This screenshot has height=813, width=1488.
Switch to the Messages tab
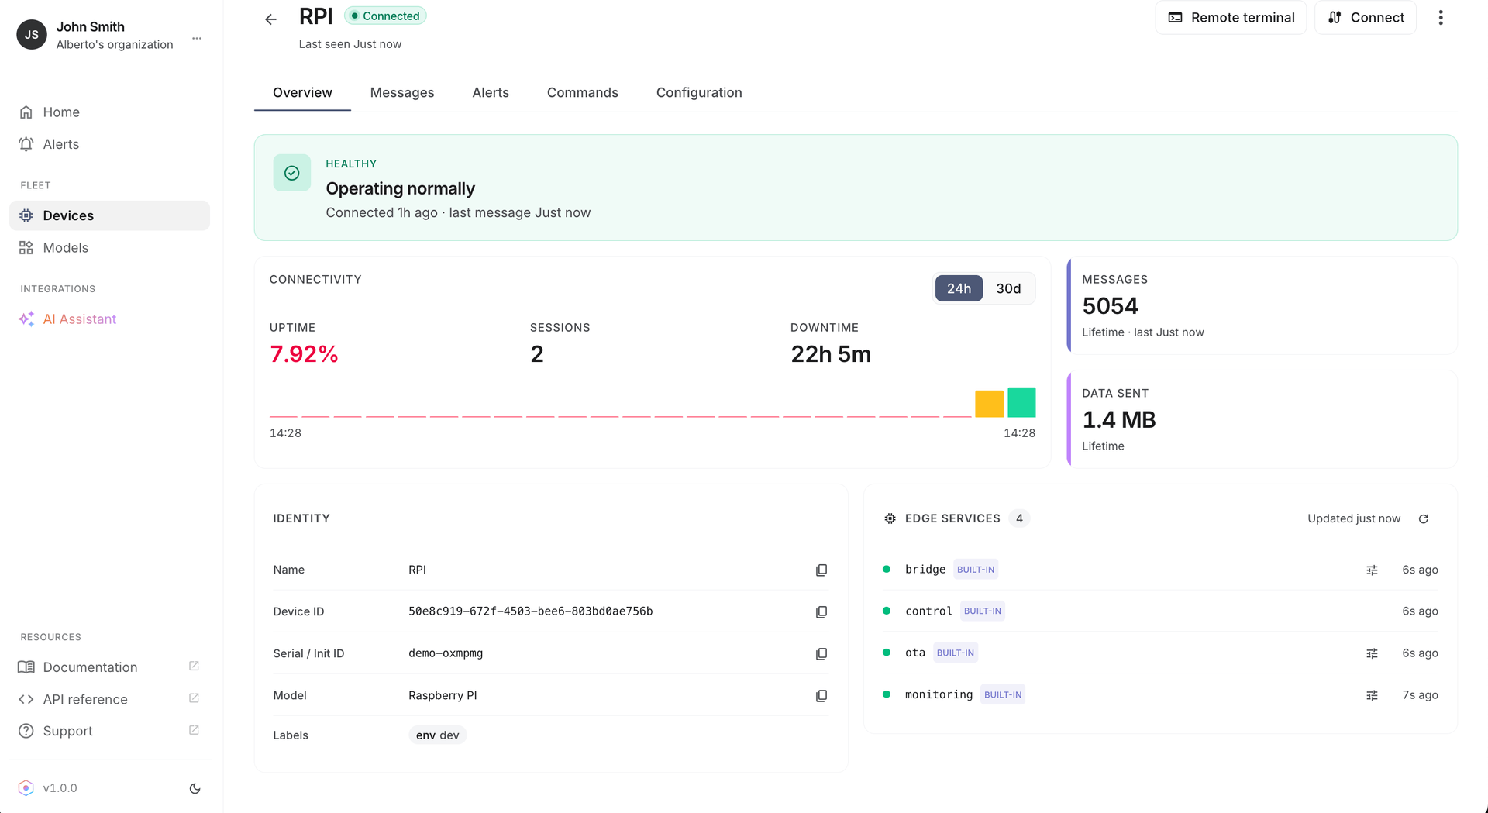[402, 92]
